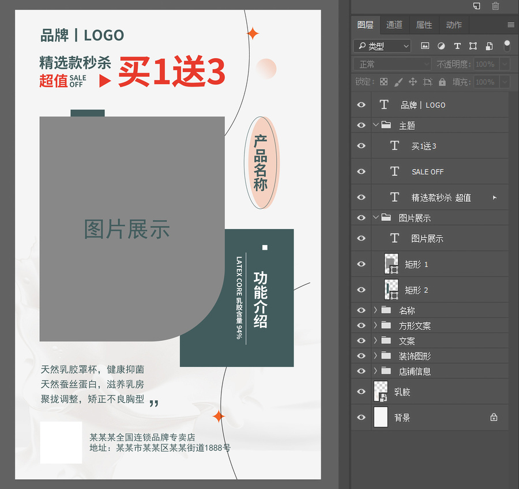Click the 填充 value field

click(x=486, y=82)
